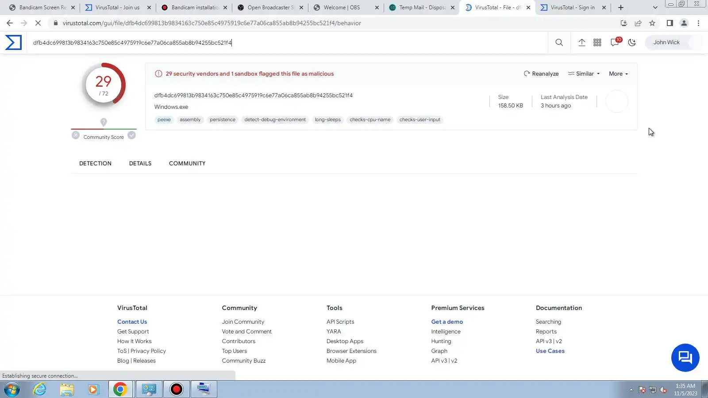Toggle dark mode moon icon
This screenshot has width=708, height=398.
pyautogui.click(x=632, y=42)
